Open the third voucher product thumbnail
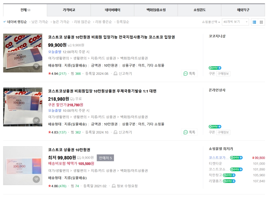268x198 pixels. point(23,166)
